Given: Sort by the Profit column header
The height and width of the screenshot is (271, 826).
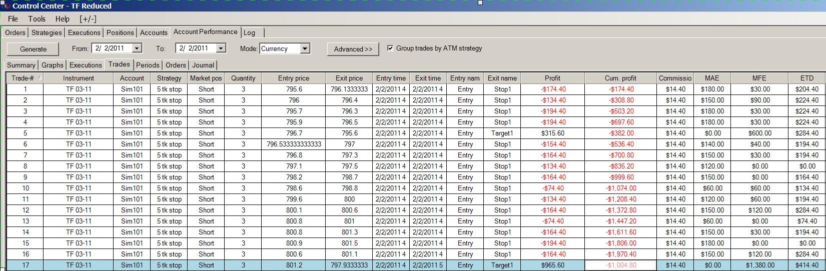Looking at the screenshot, I should [552, 78].
